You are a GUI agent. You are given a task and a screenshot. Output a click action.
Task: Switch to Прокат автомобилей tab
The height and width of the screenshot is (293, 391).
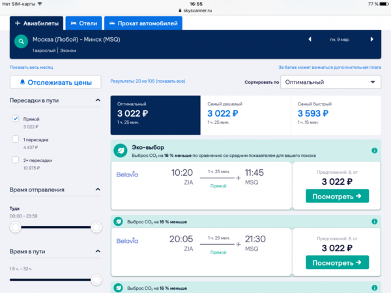coord(143,23)
